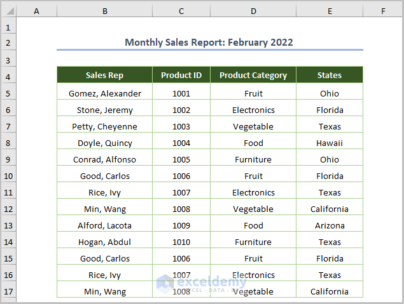Select the Doyle, Quincy cell
The image size is (404, 304).
(104, 143)
